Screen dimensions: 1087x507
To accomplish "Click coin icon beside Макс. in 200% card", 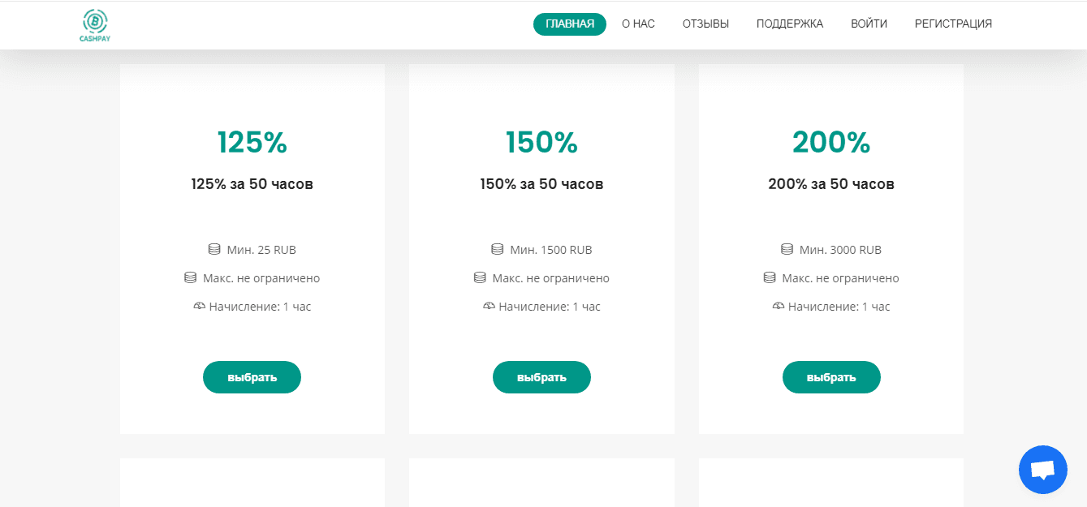I will [x=770, y=278].
